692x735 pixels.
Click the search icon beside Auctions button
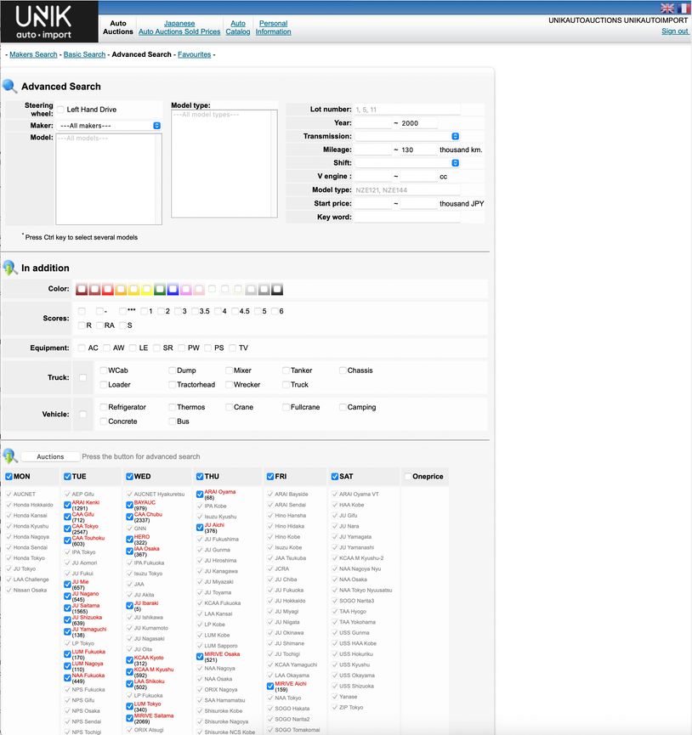point(10,456)
